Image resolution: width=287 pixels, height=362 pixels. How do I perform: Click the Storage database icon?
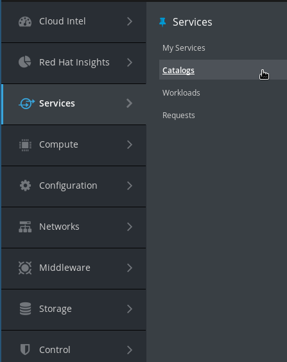click(x=25, y=309)
